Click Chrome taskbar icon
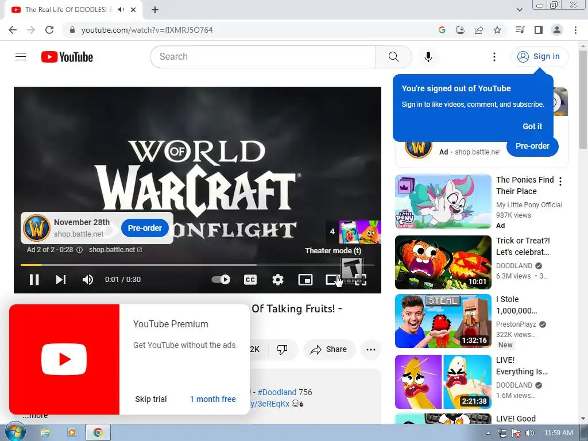 [98, 433]
